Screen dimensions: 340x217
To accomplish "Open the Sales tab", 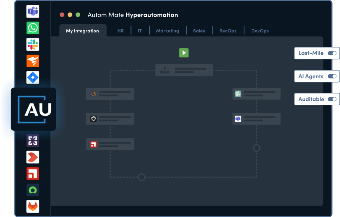I will 199,31.
